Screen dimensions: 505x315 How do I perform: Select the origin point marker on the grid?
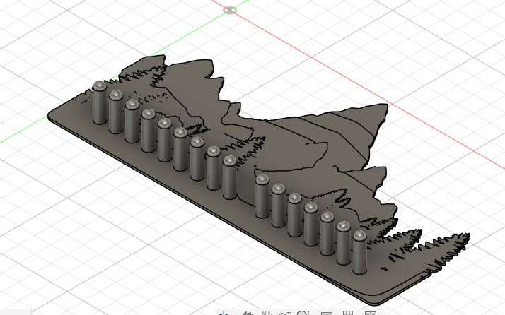click(230, 11)
